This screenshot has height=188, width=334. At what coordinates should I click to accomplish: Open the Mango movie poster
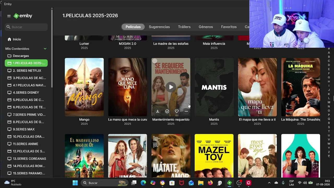tap(84, 87)
